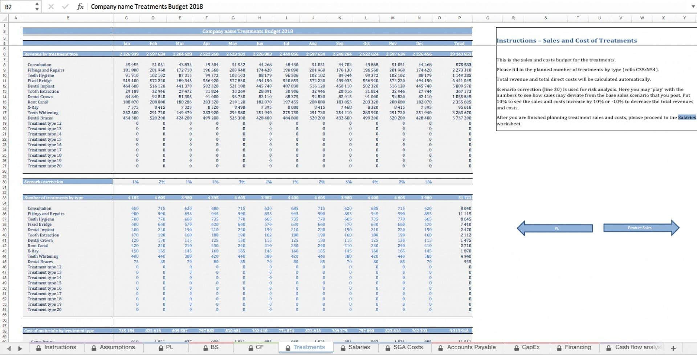Select row 33 header

[x=4, y=198]
